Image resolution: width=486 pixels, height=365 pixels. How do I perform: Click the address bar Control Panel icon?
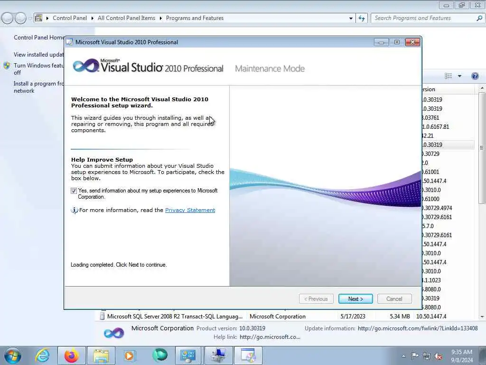(x=39, y=18)
